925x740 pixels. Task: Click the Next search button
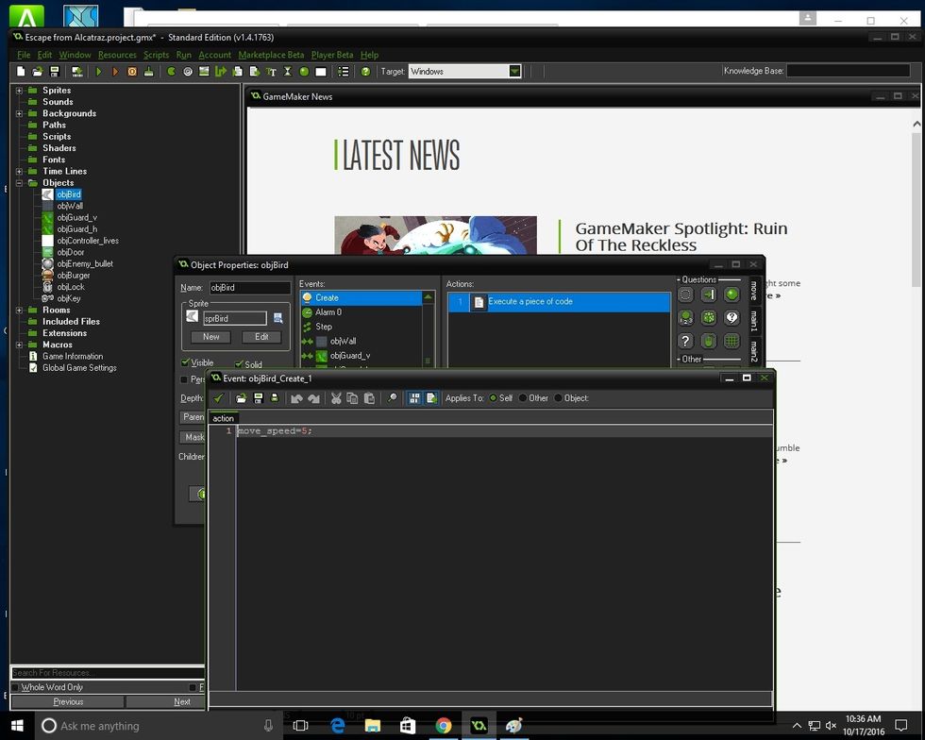click(181, 701)
